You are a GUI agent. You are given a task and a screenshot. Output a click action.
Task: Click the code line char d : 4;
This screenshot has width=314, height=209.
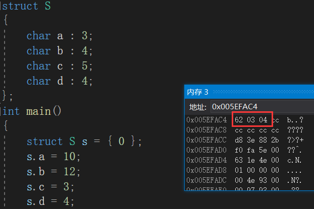pos(60,81)
